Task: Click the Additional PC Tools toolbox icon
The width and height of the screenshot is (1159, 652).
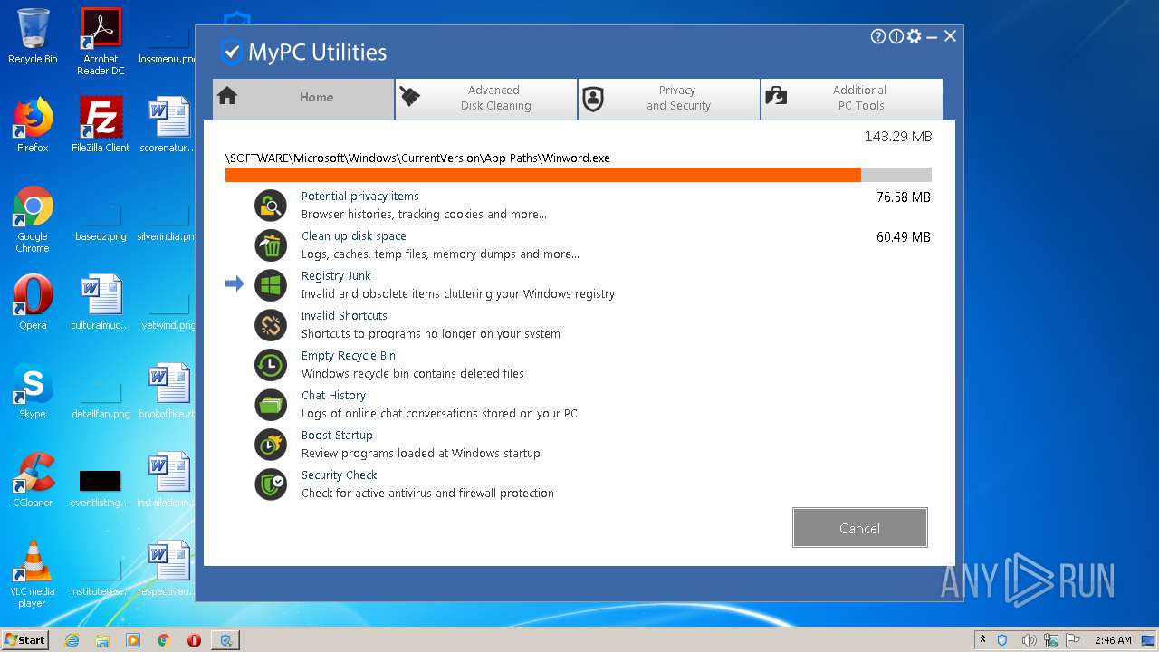Action: point(776,96)
